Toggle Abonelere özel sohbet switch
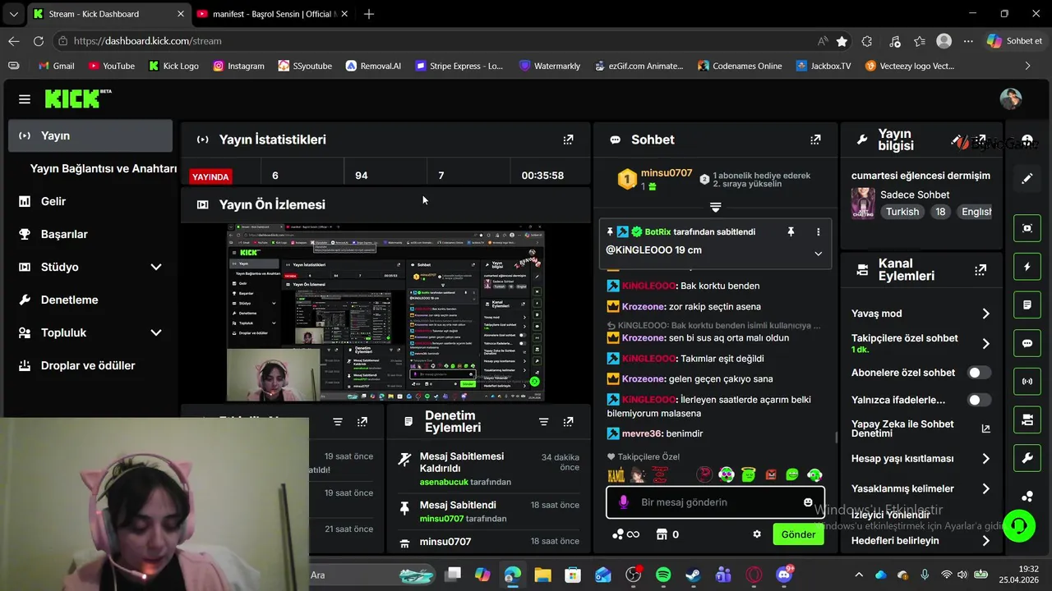 978,373
